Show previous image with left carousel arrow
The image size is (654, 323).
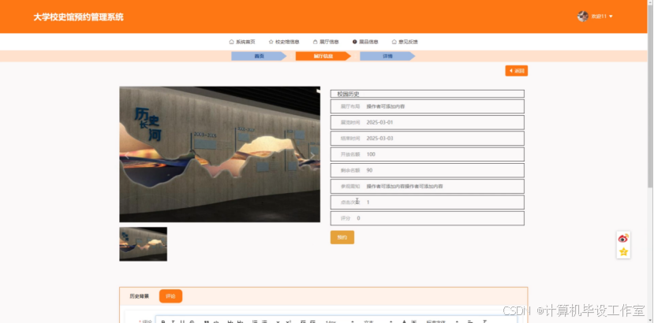(127, 155)
